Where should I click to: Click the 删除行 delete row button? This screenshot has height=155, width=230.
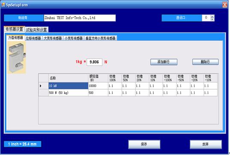[205, 62]
